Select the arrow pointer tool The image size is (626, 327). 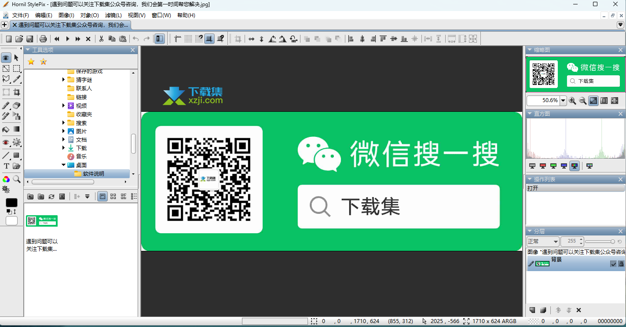(x=16, y=58)
